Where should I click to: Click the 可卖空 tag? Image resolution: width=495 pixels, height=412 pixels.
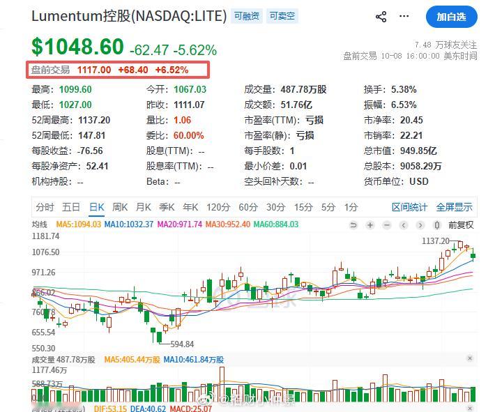[x=282, y=16]
